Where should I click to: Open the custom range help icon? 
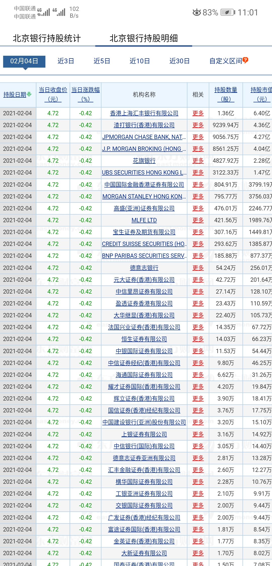[245, 60]
